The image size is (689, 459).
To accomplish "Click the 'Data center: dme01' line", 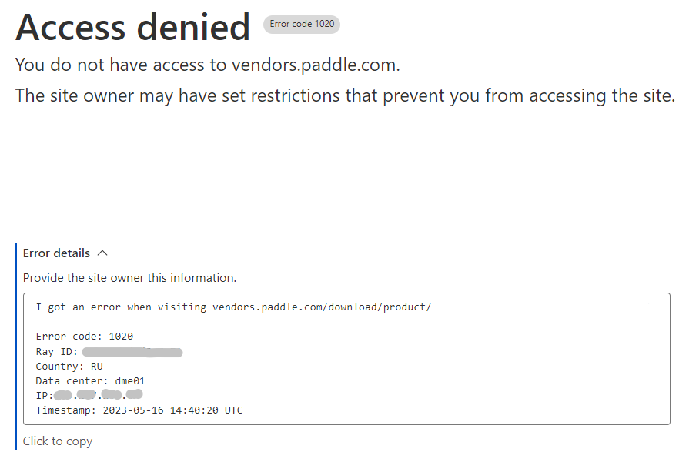I will click(x=91, y=380).
